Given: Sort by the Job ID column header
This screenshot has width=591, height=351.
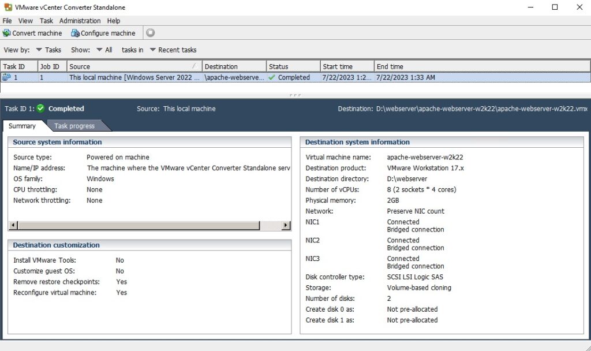Looking at the screenshot, I should (x=52, y=66).
